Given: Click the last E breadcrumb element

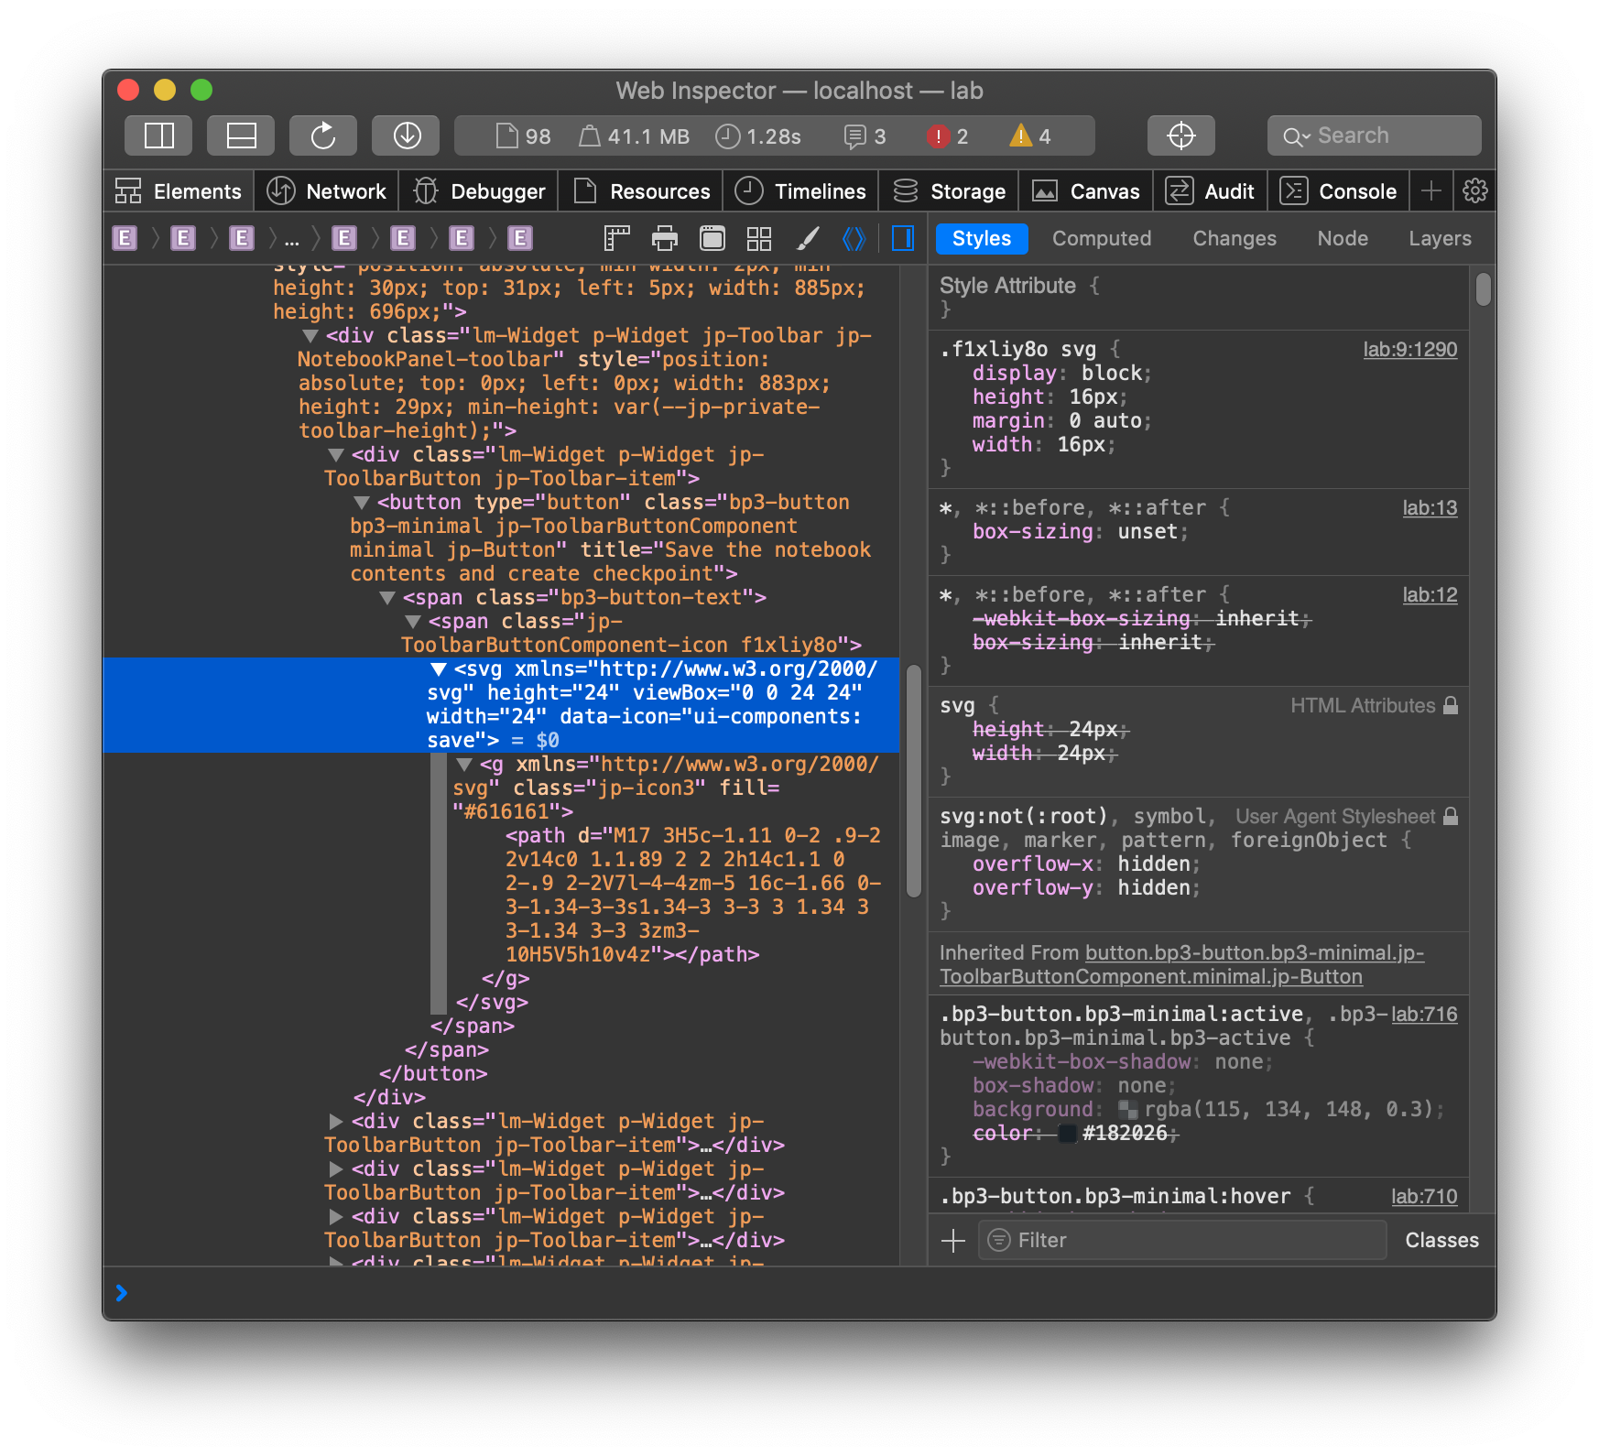Looking at the screenshot, I should pos(520,238).
